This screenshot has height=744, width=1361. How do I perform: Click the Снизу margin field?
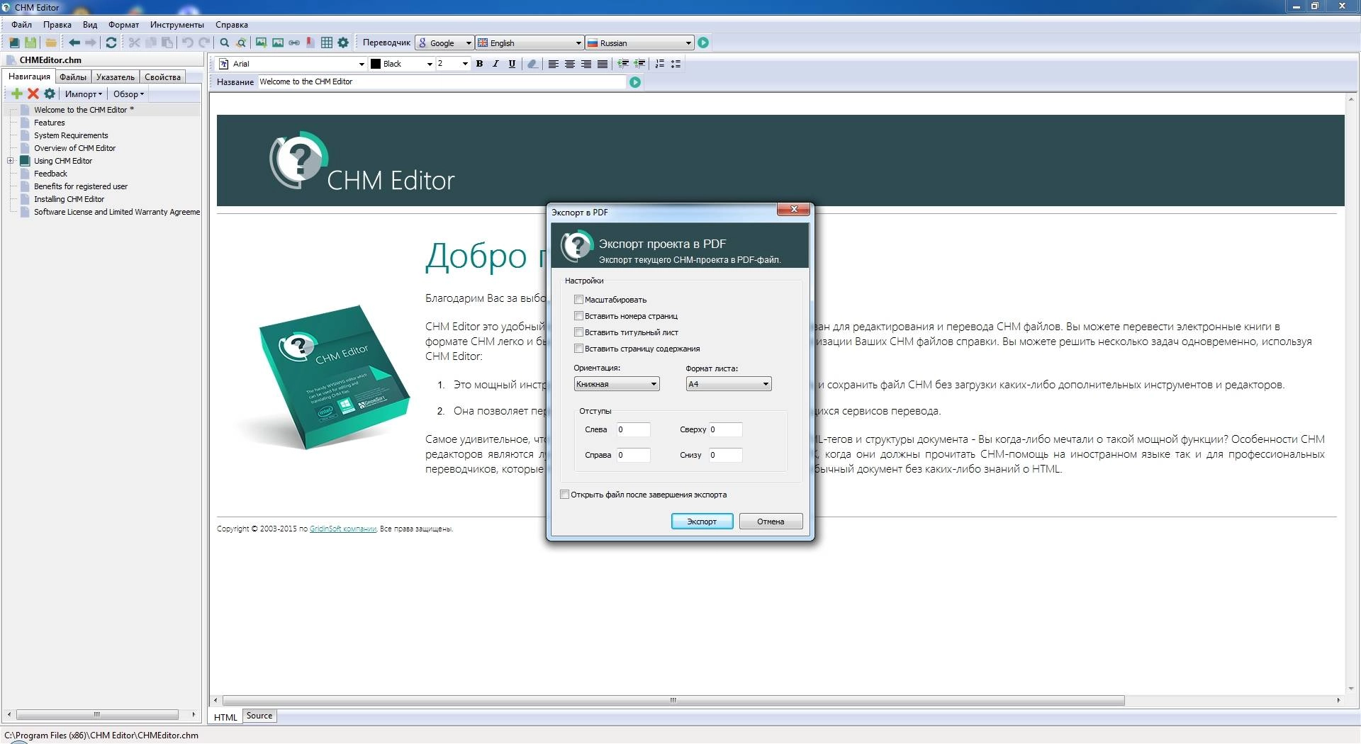coord(725,455)
